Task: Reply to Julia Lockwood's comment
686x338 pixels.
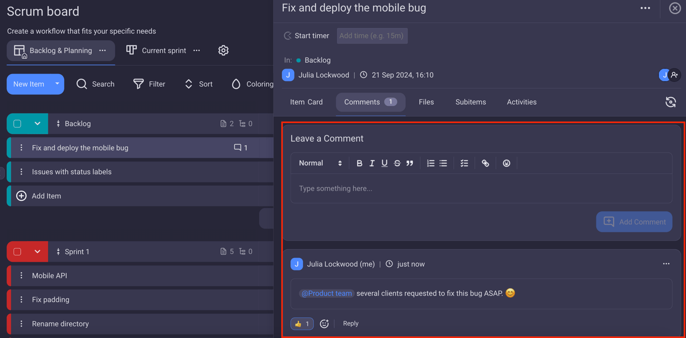Action: 351,323
